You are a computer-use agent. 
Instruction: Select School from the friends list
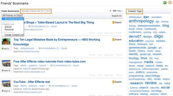coord(8,27)
